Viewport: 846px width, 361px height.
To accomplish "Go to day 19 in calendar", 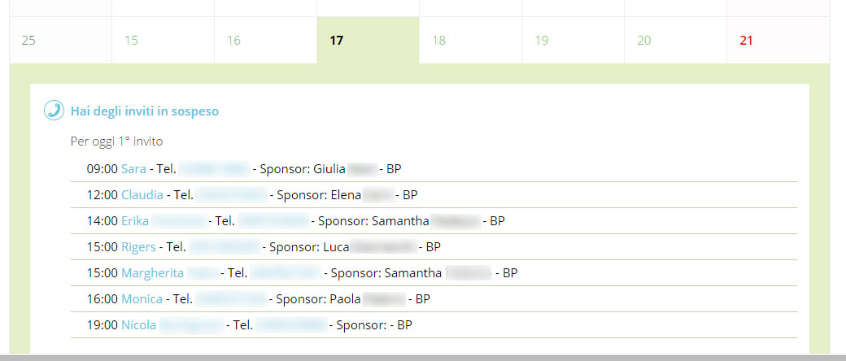I will [573, 41].
